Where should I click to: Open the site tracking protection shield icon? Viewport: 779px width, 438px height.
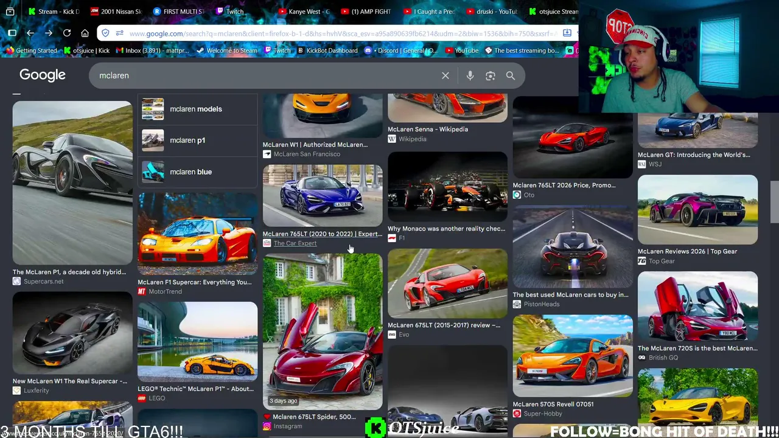(106, 33)
